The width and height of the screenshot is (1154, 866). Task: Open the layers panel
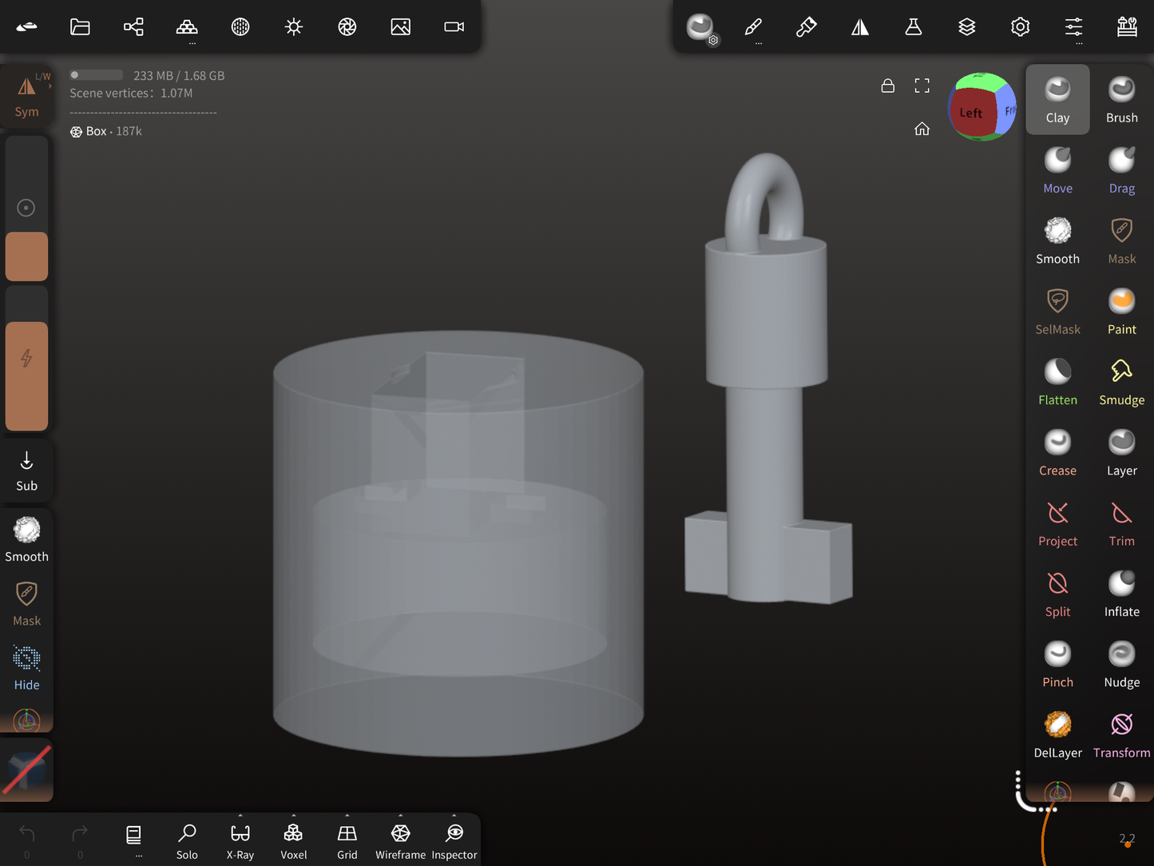click(x=967, y=26)
